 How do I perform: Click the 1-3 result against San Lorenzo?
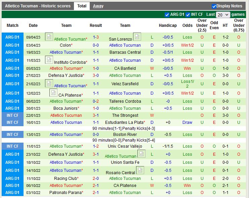96,37
